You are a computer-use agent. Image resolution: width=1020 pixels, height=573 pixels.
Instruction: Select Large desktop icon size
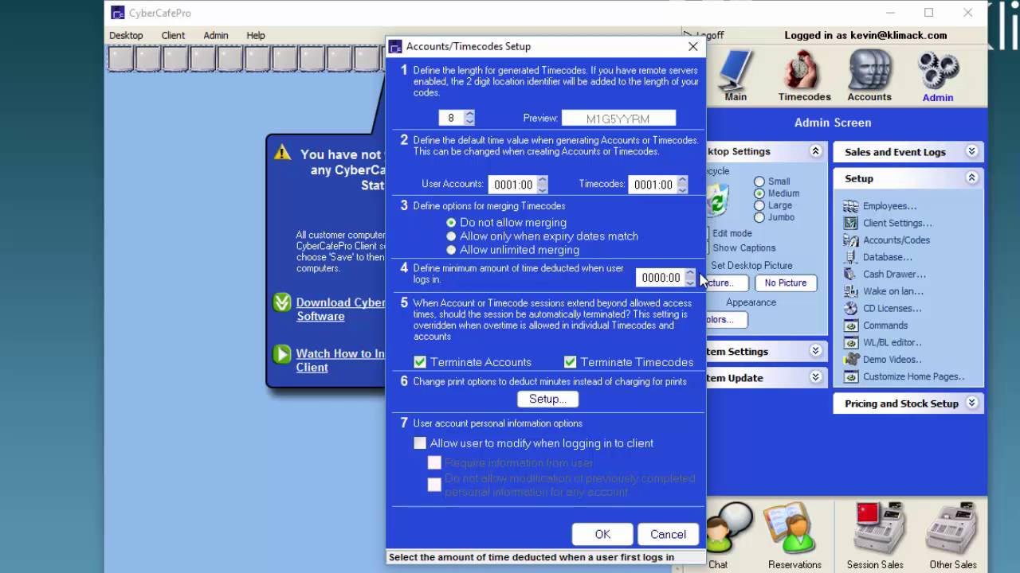tap(759, 205)
